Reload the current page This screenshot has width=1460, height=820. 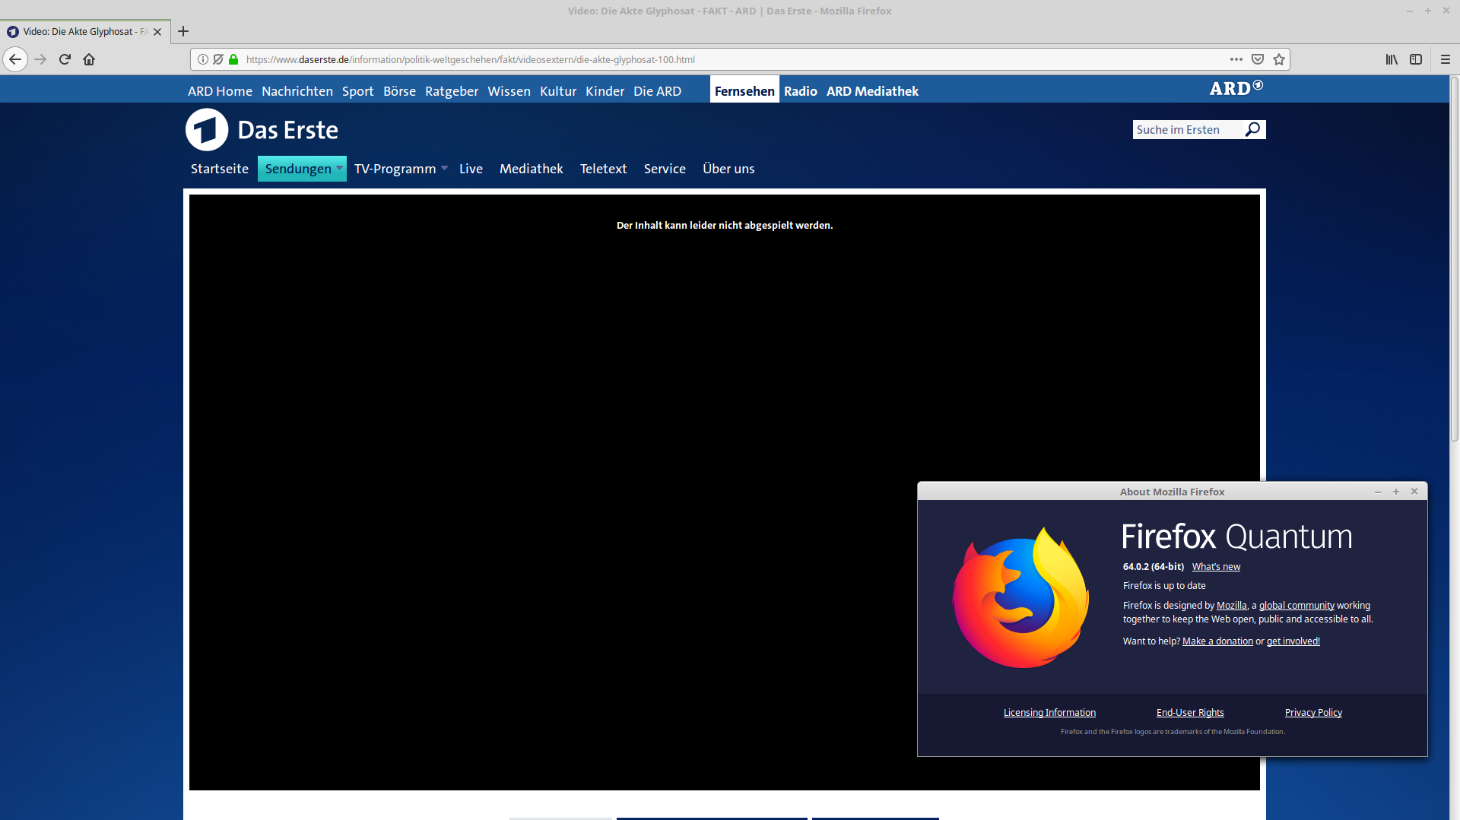(65, 59)
